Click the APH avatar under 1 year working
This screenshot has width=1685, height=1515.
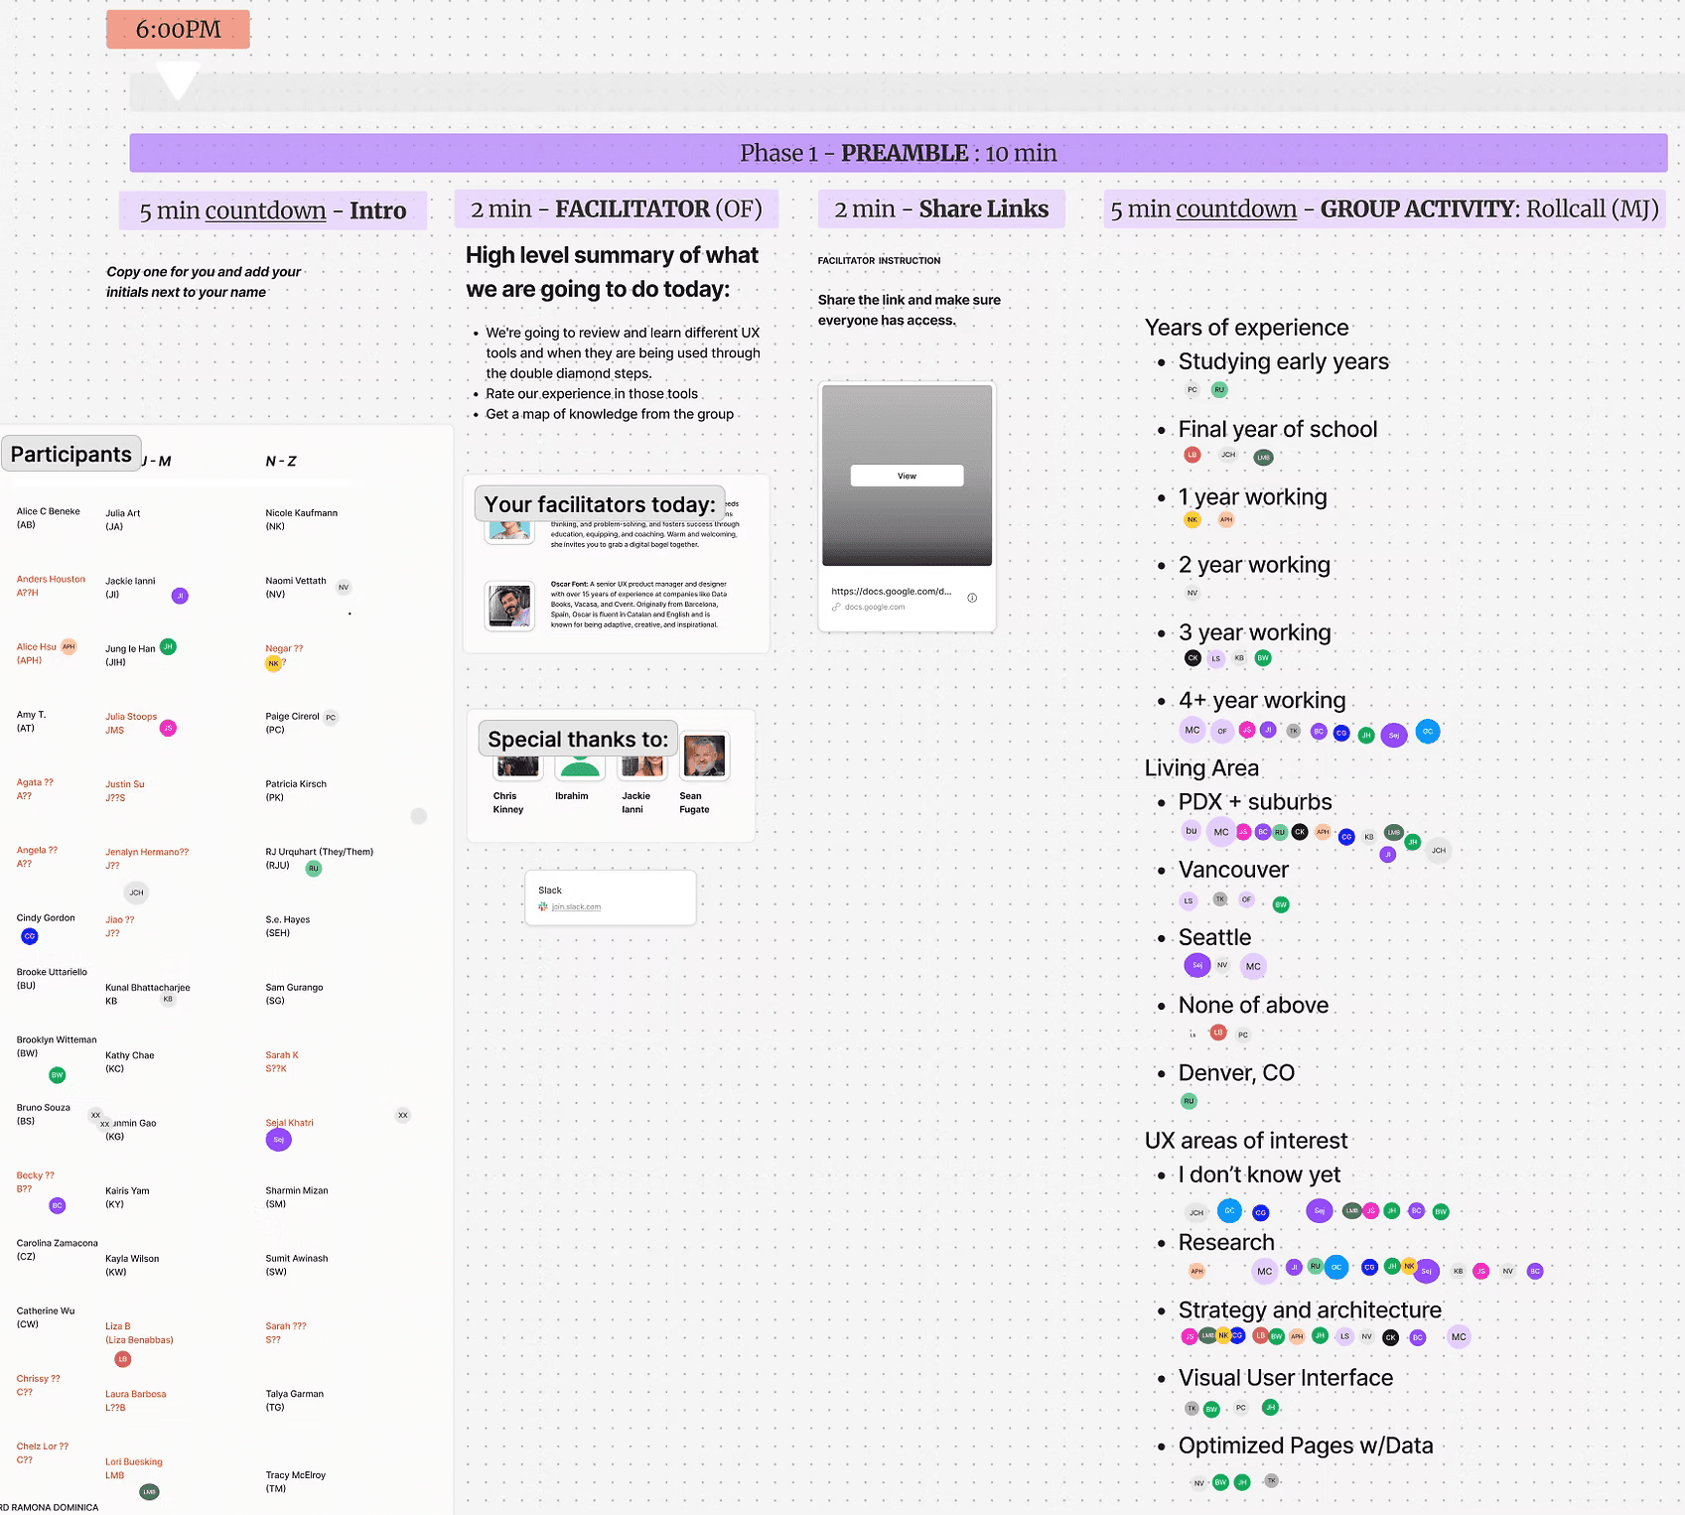(1226, 519)
